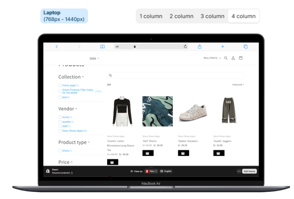Open the store search magnifier icon
The height and width of the screenshot is (199, 294).
tap(226, 58)
